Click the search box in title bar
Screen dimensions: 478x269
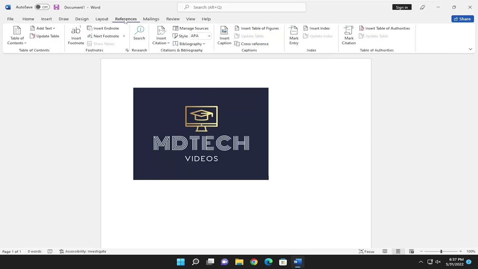tap(242, 7)
